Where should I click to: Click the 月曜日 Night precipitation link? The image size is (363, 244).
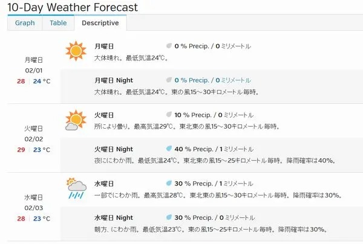coord(212,80)
